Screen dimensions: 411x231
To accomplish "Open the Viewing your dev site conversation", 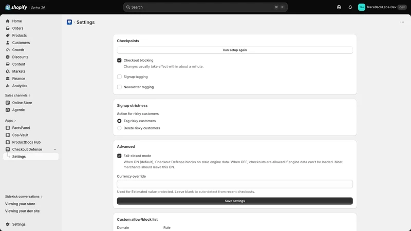I will point(22,211).
